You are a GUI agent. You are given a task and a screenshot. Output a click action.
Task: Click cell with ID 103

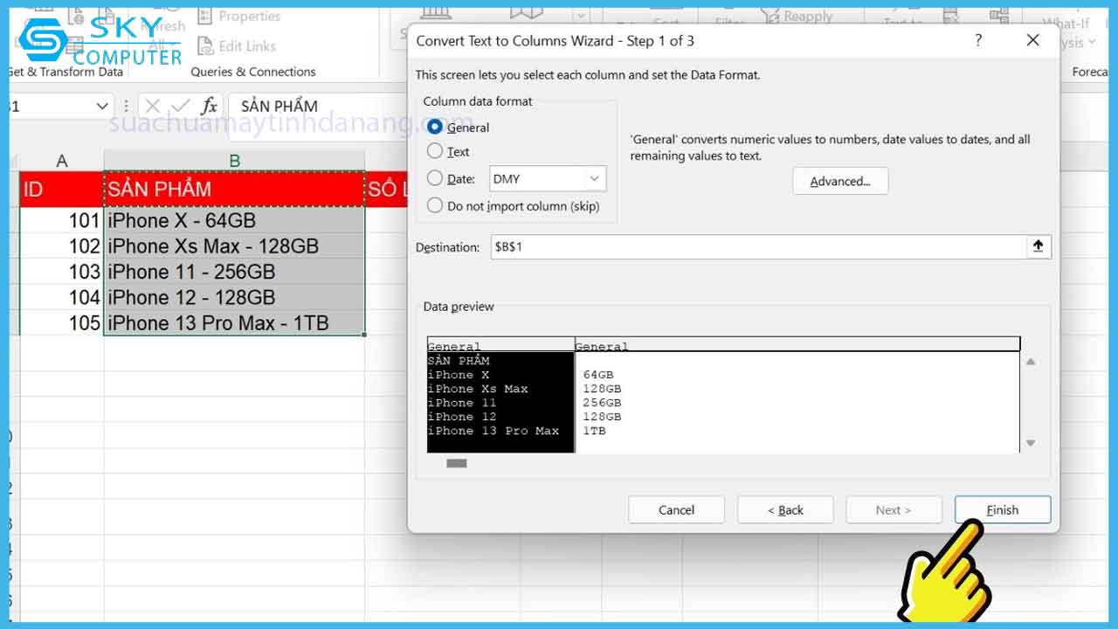pyautogui.click(x=61, y=272)
